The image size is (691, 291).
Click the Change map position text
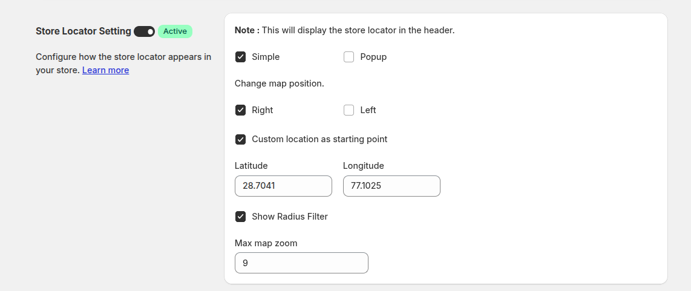(280, 83)
